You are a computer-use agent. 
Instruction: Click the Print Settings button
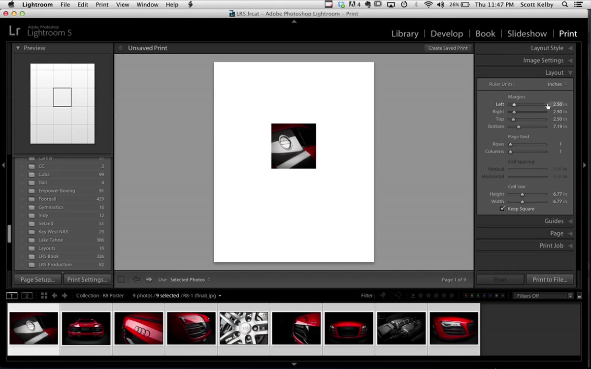87,279
